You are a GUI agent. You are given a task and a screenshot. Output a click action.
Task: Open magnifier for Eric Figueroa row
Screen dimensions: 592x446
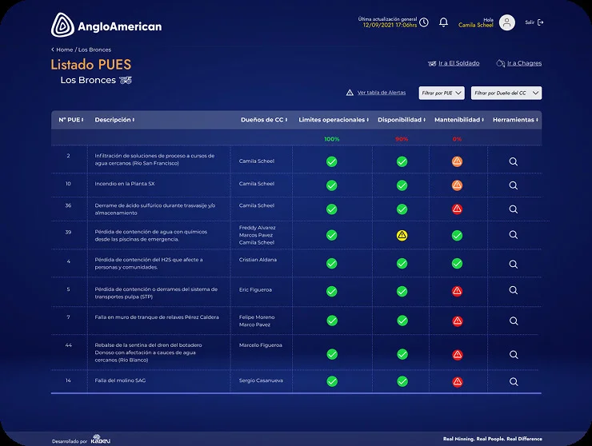[x=513, y=290]
